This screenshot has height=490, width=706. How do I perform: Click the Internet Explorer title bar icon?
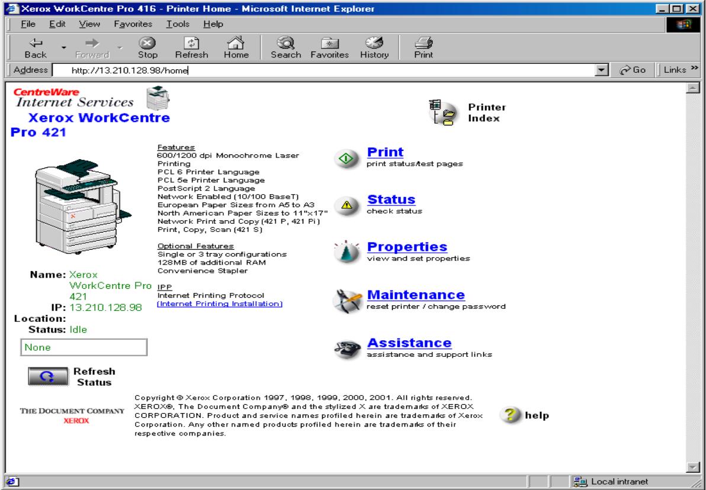[x=12, y=8]
